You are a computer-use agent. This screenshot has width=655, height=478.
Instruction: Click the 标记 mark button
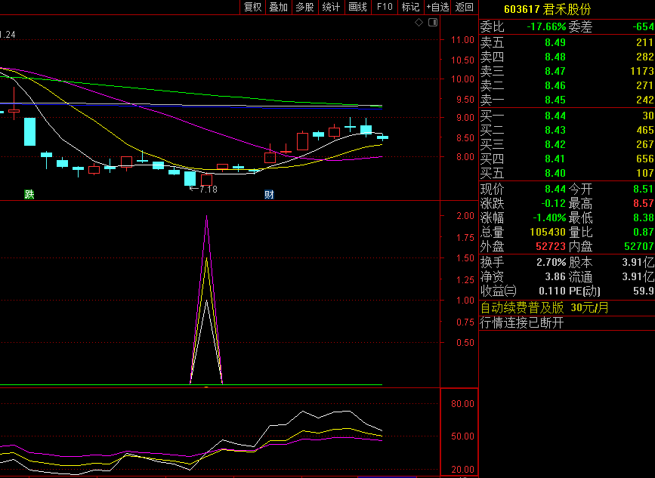[x=411, y=7]
